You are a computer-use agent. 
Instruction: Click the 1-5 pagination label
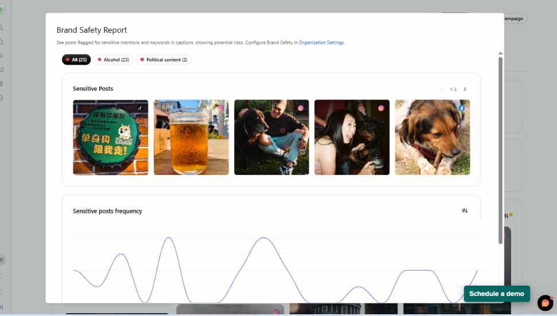click(453, 89)
